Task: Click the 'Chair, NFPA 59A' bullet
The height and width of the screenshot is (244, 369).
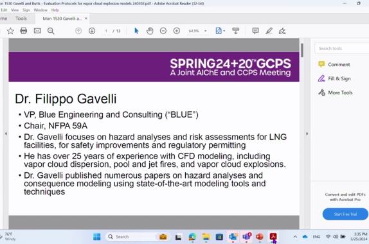Action: coord(55,126)
